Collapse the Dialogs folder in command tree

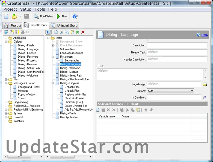6,42
